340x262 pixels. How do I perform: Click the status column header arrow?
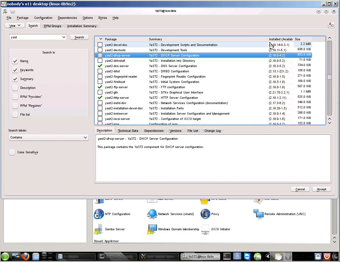click(101, 39)
